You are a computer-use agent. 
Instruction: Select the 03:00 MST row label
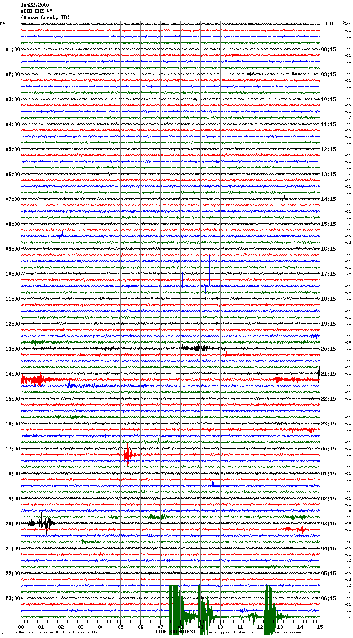coord(13,99)
